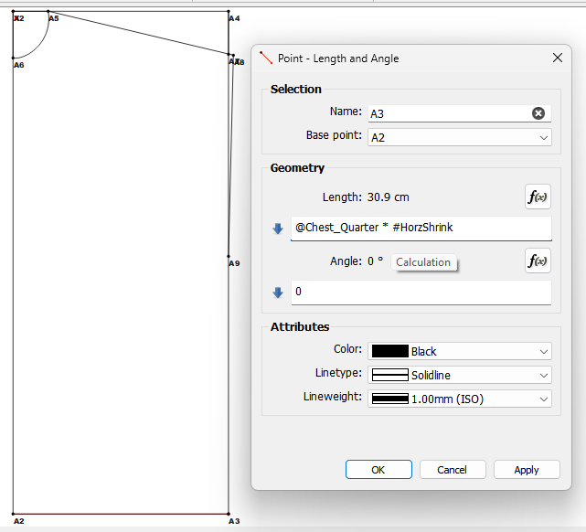Screen dimensions: 586x532
Task: Select point A6 on the pattern canvas
Action: click(x=14, y=59)
